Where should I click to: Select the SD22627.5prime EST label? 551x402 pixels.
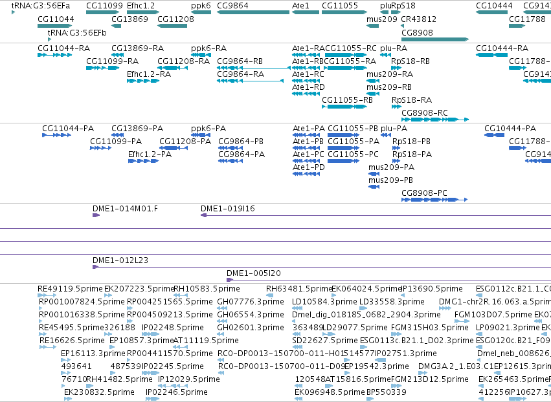pyautogui.click(x=325, y=341)
